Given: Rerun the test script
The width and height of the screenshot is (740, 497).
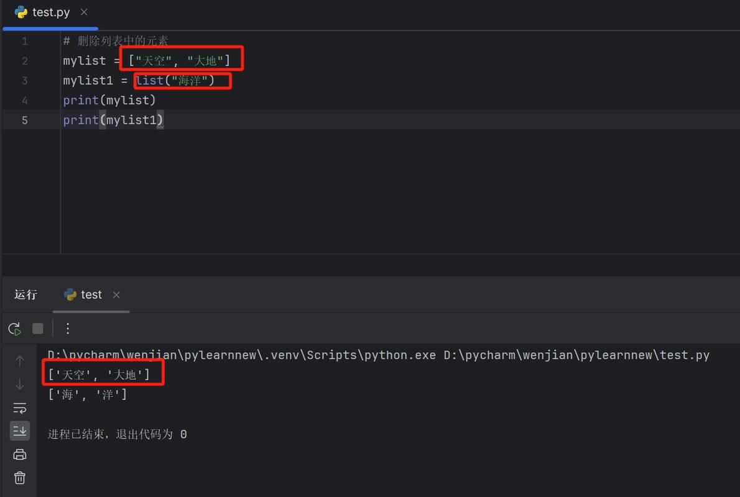Looking at the screenshot, I should (14, 329).
